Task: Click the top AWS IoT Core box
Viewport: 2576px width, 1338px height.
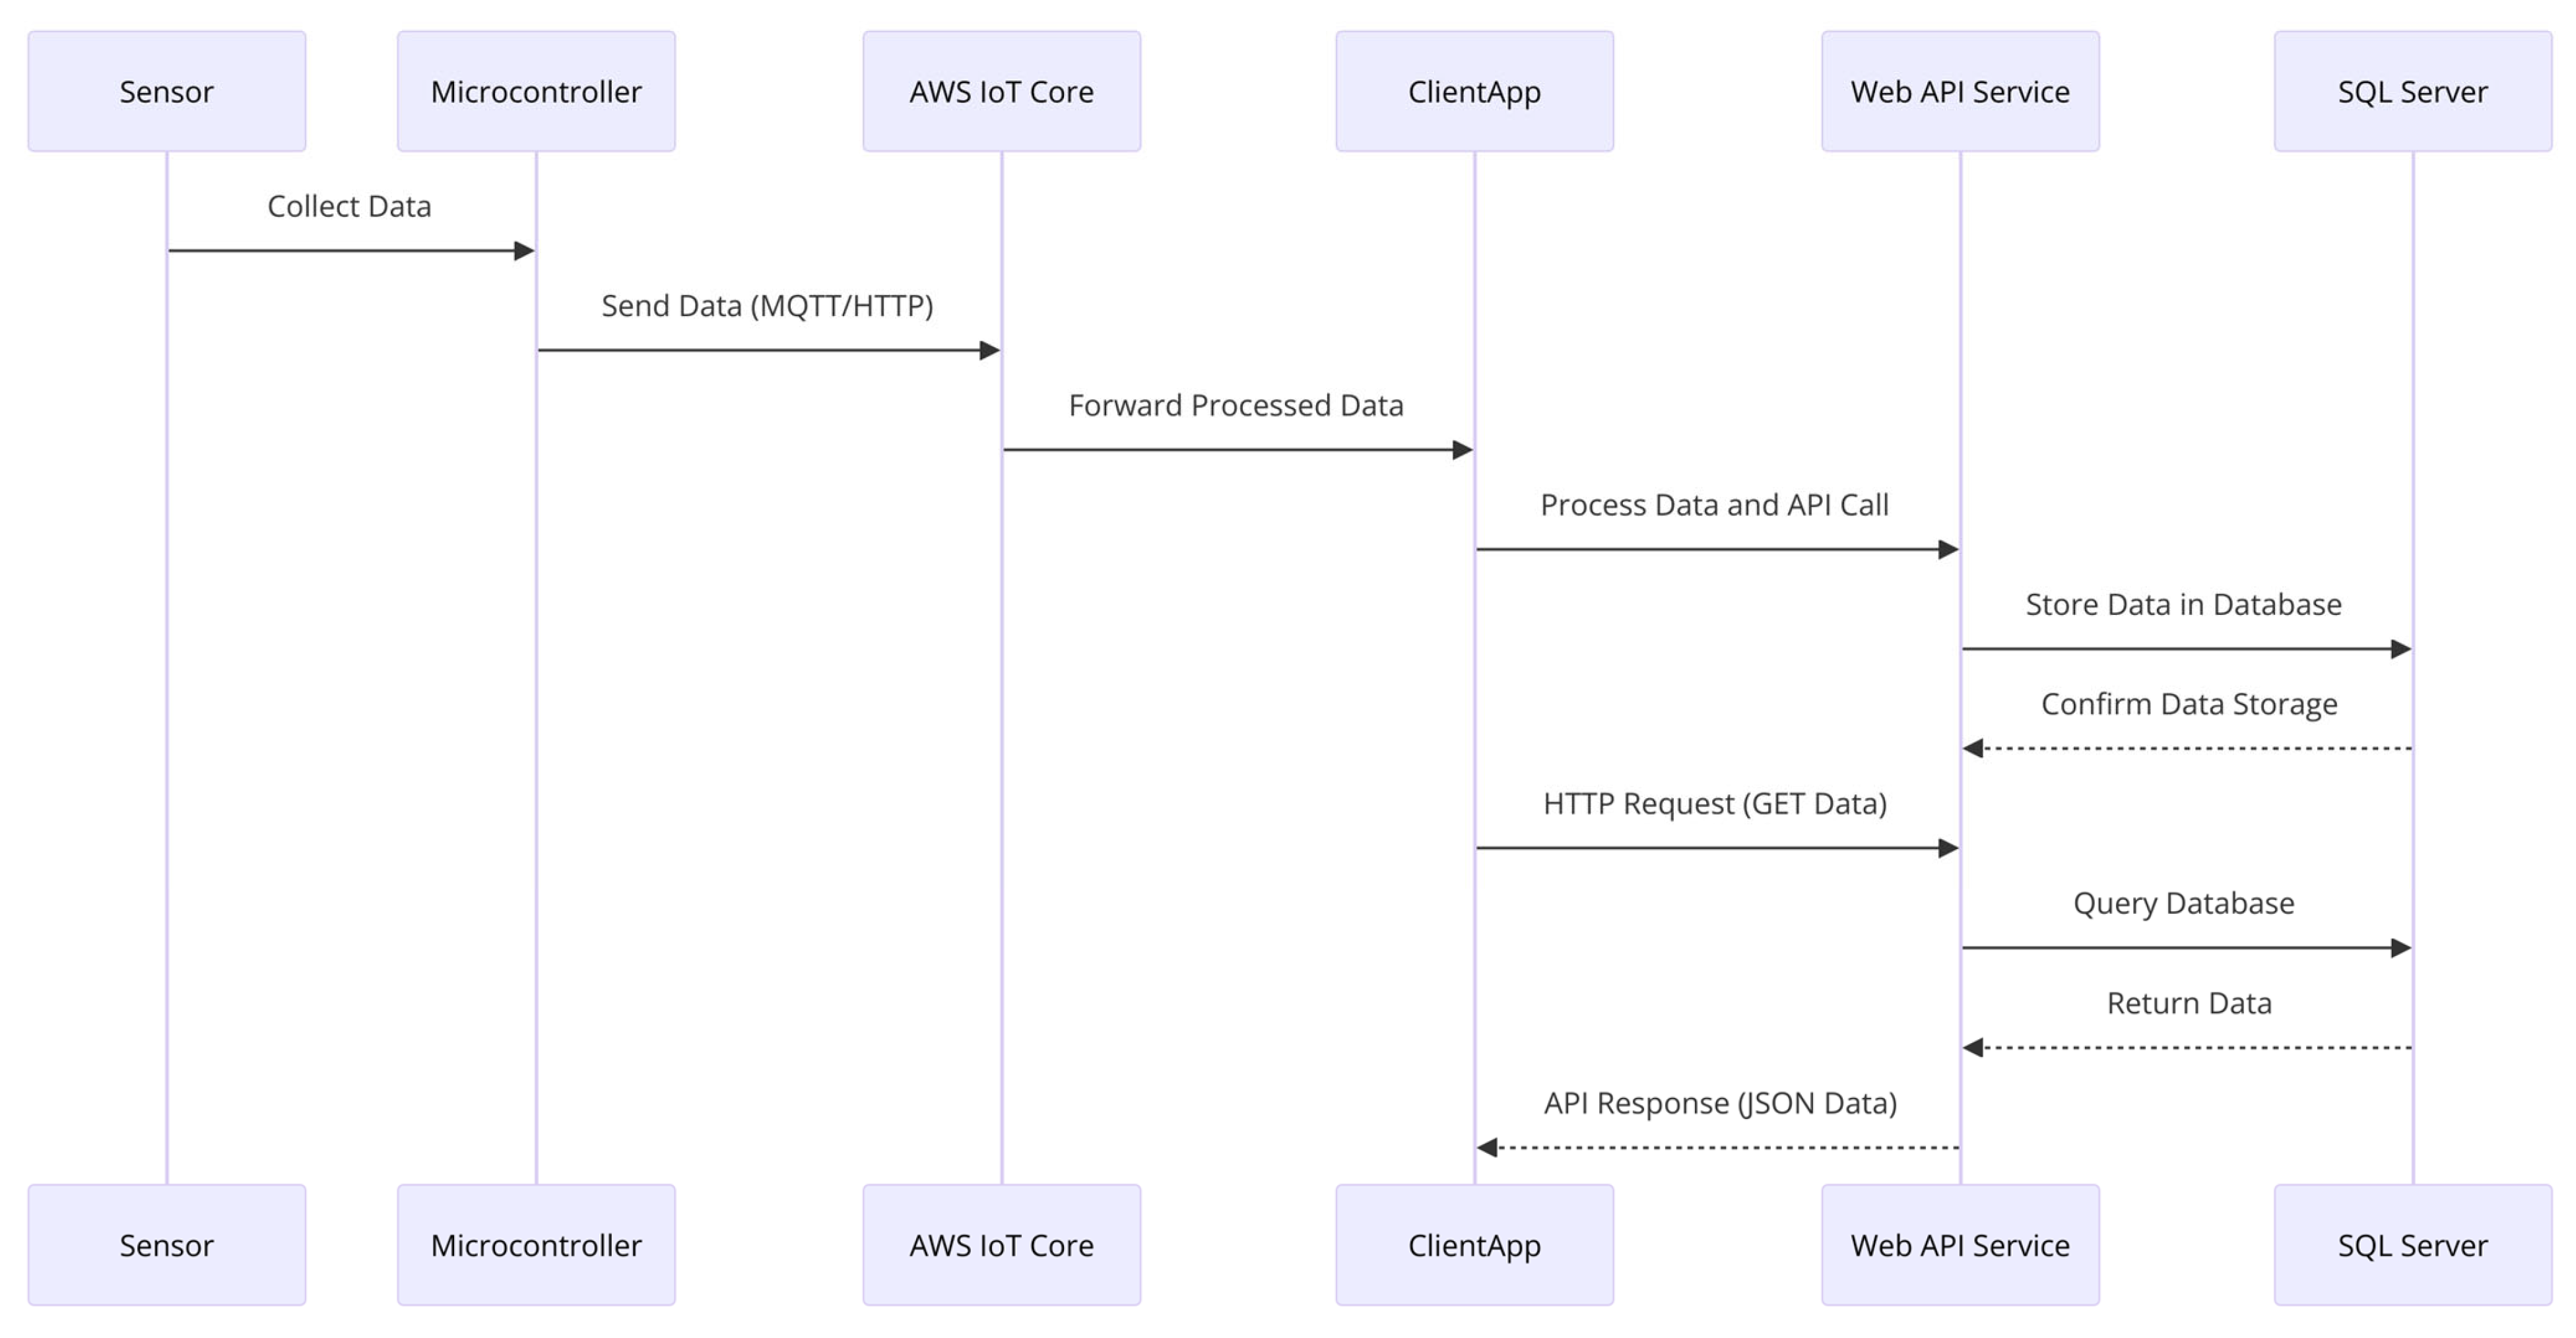Action: click(1001, 91)
